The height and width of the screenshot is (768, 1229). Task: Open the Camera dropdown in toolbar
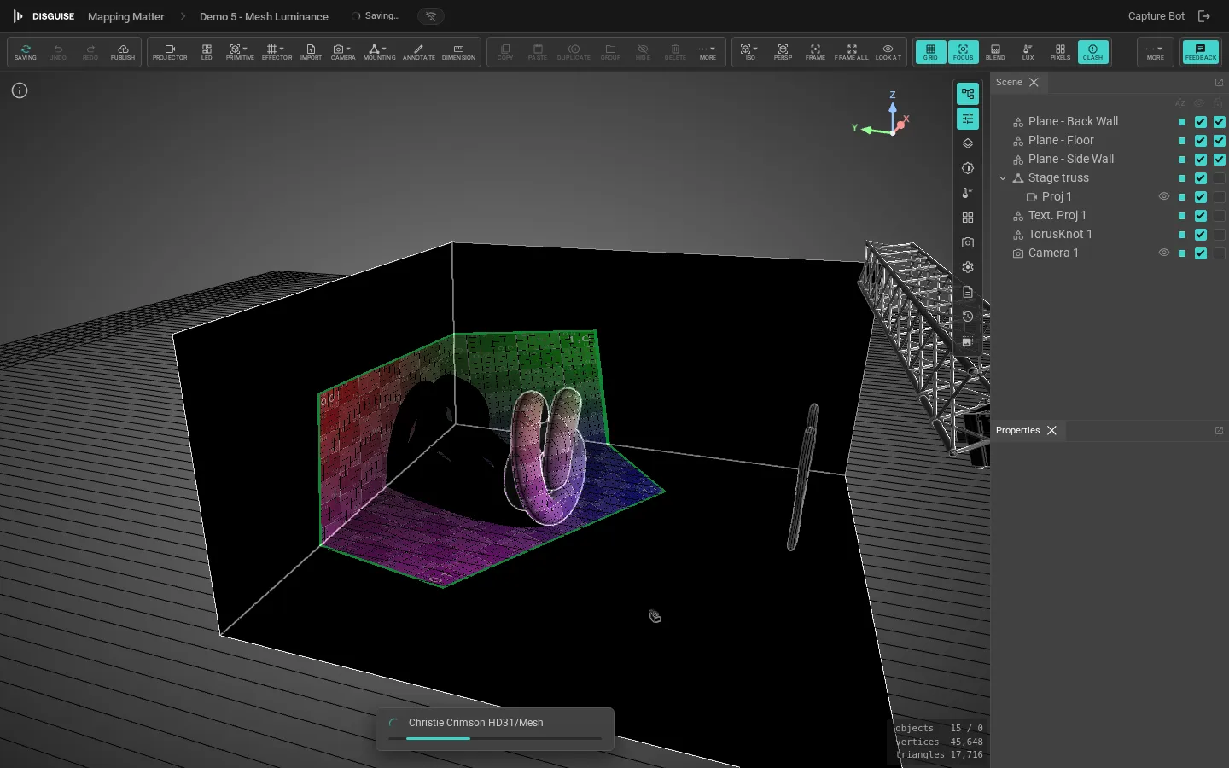tap(343, 52)
